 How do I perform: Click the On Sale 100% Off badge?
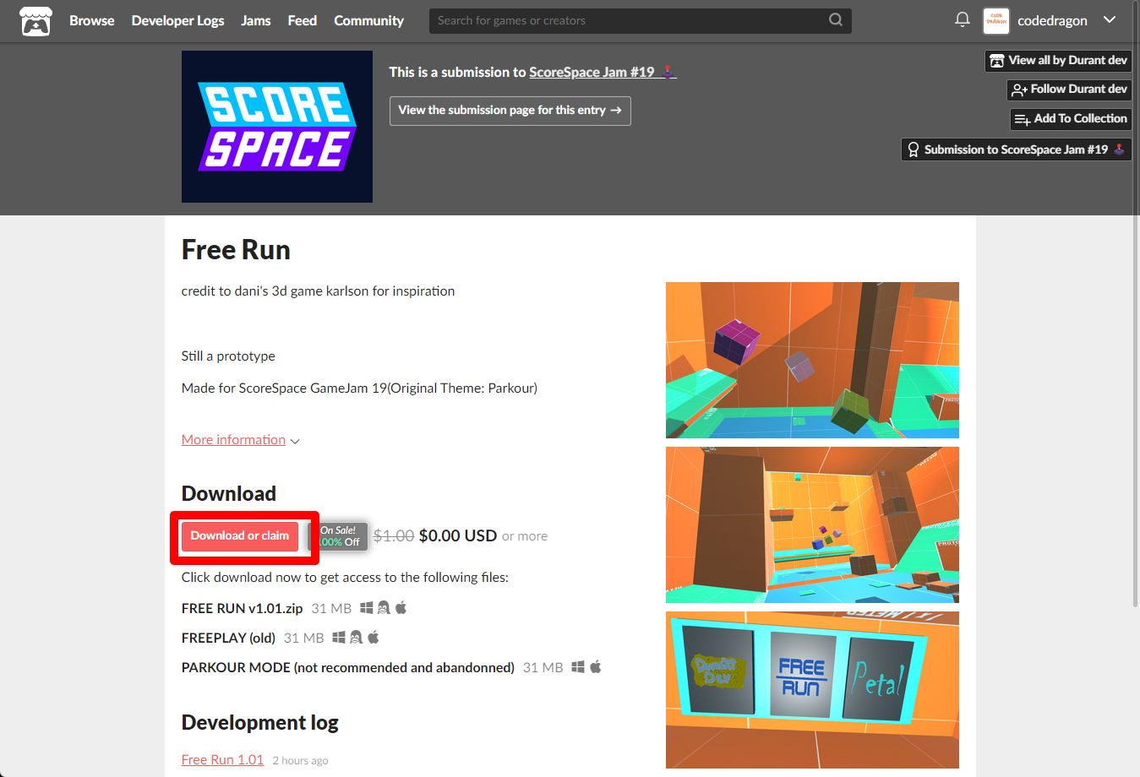[339, 536]
